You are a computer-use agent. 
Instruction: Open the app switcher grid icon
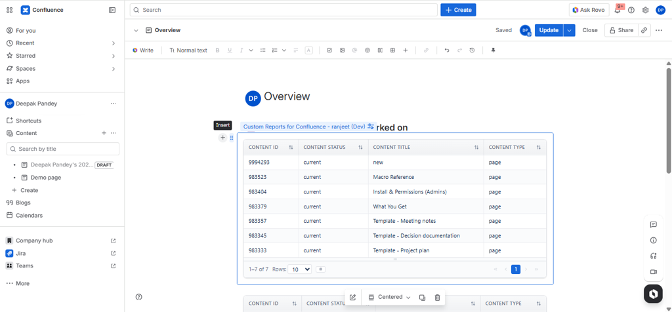(9, 10)
